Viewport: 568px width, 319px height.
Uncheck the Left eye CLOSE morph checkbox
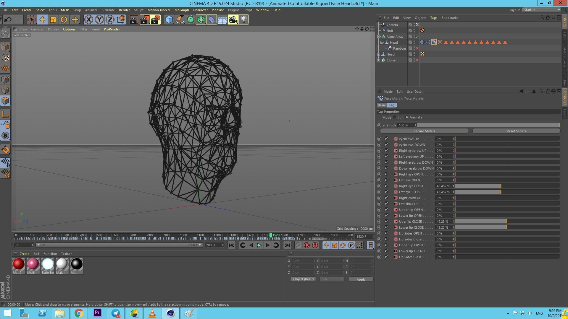click(386, 192)
